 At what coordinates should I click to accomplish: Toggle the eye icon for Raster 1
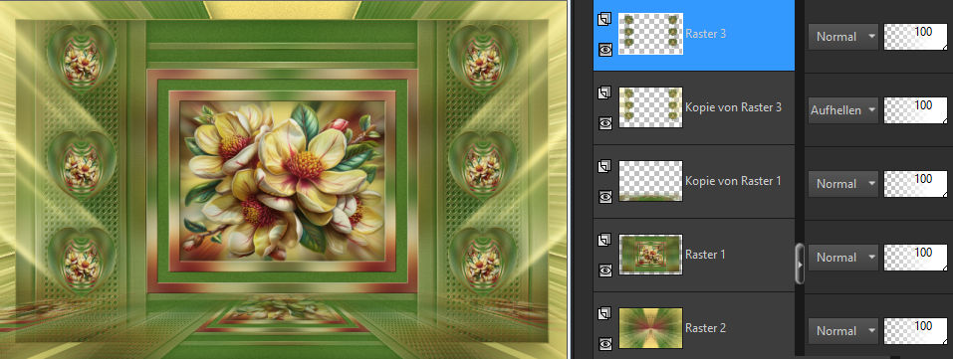pyautogui.click(x=604, y=270)
